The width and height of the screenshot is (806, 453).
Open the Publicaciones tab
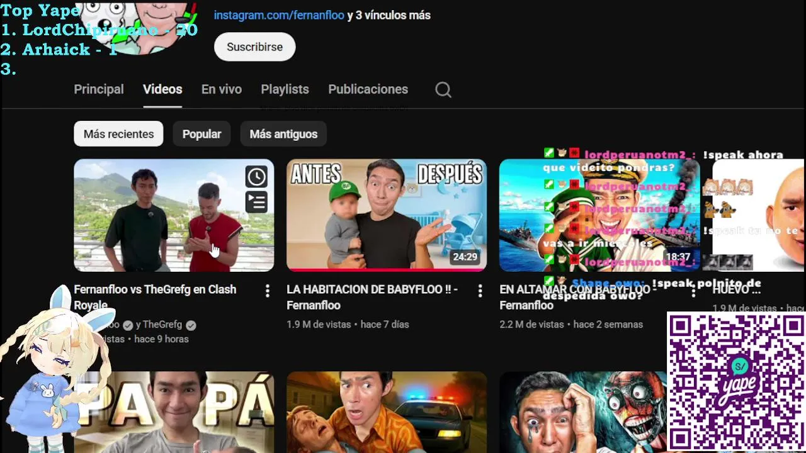[x=368, y=89]
